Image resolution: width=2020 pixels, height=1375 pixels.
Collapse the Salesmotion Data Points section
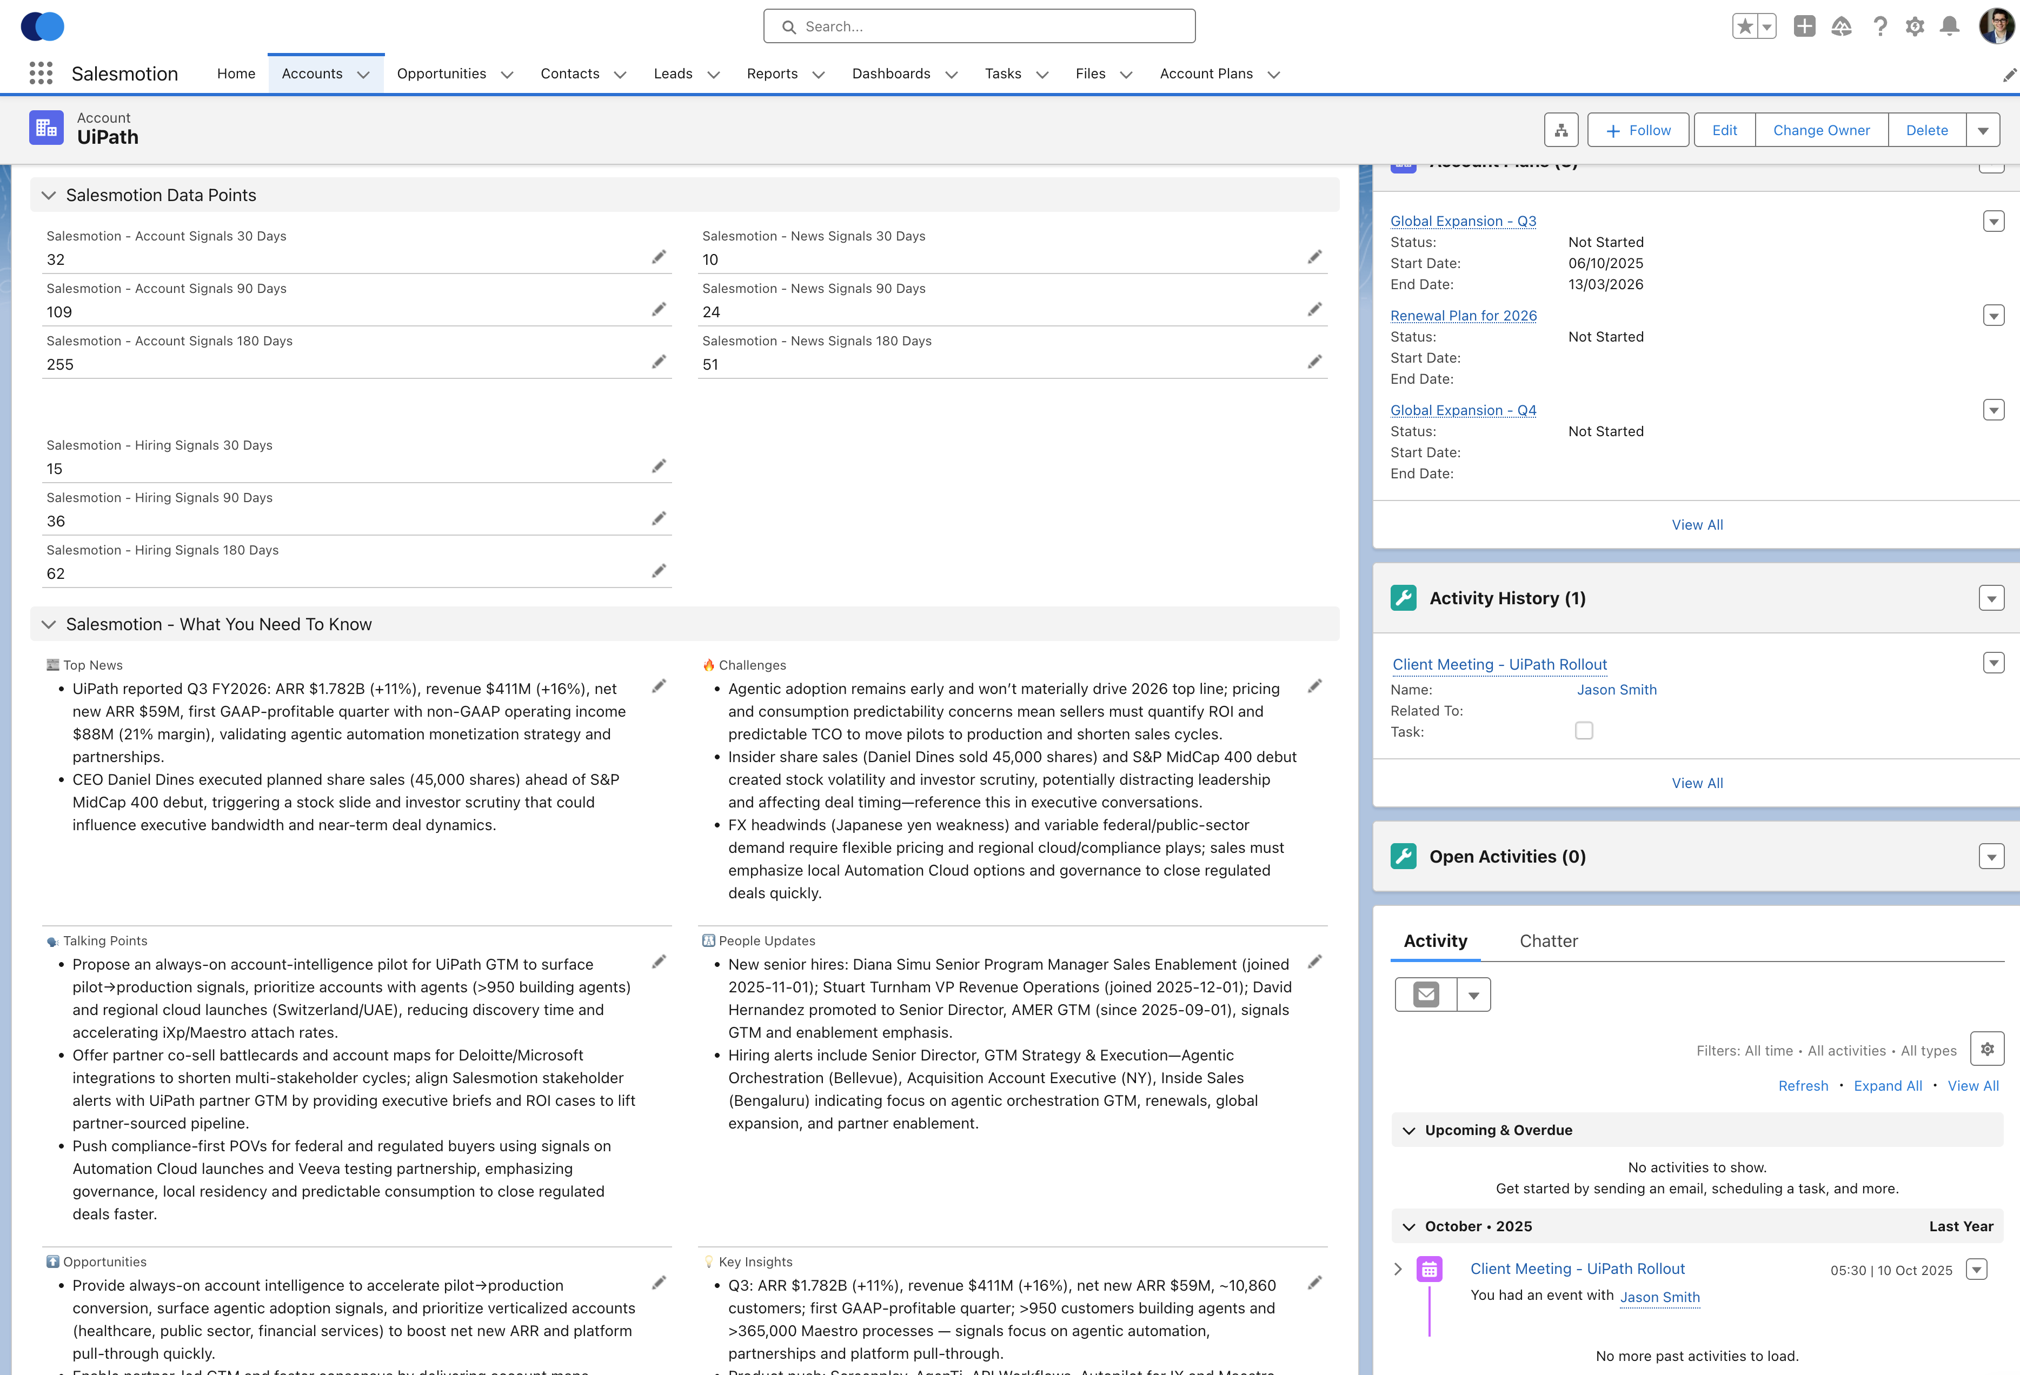coord(49,196)
